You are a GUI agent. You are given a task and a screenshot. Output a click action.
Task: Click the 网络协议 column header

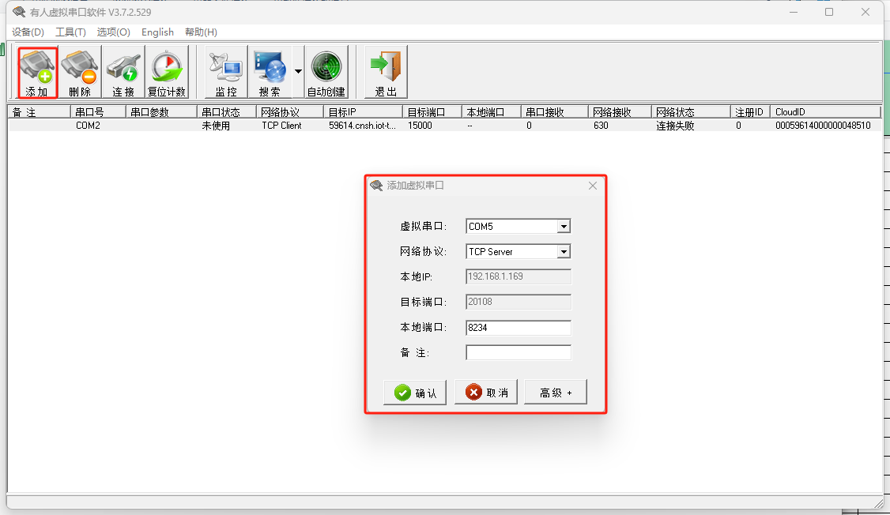[x=289, y=111]
